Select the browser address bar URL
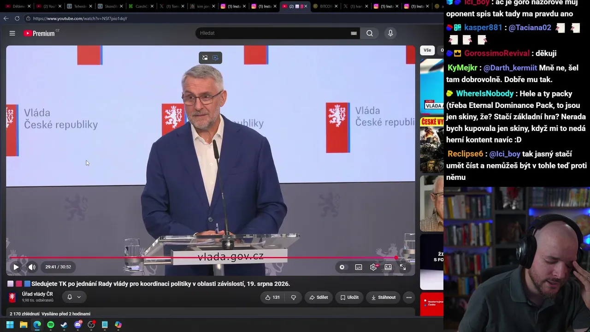This screenshot has height=332, width=590. coord(80,18)
